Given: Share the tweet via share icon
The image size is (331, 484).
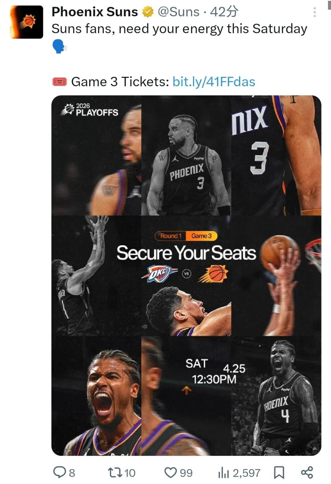Looking at the screenshot, I should (x=307, y=472).
